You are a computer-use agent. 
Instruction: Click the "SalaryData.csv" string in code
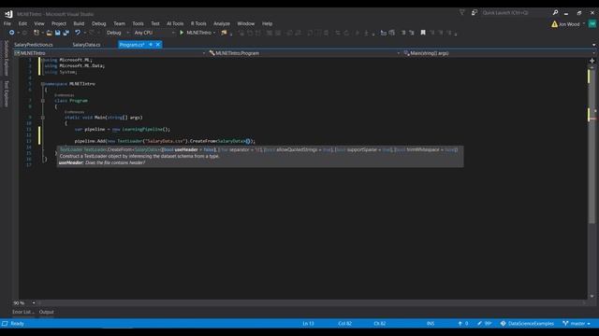[x=166, y=141]
